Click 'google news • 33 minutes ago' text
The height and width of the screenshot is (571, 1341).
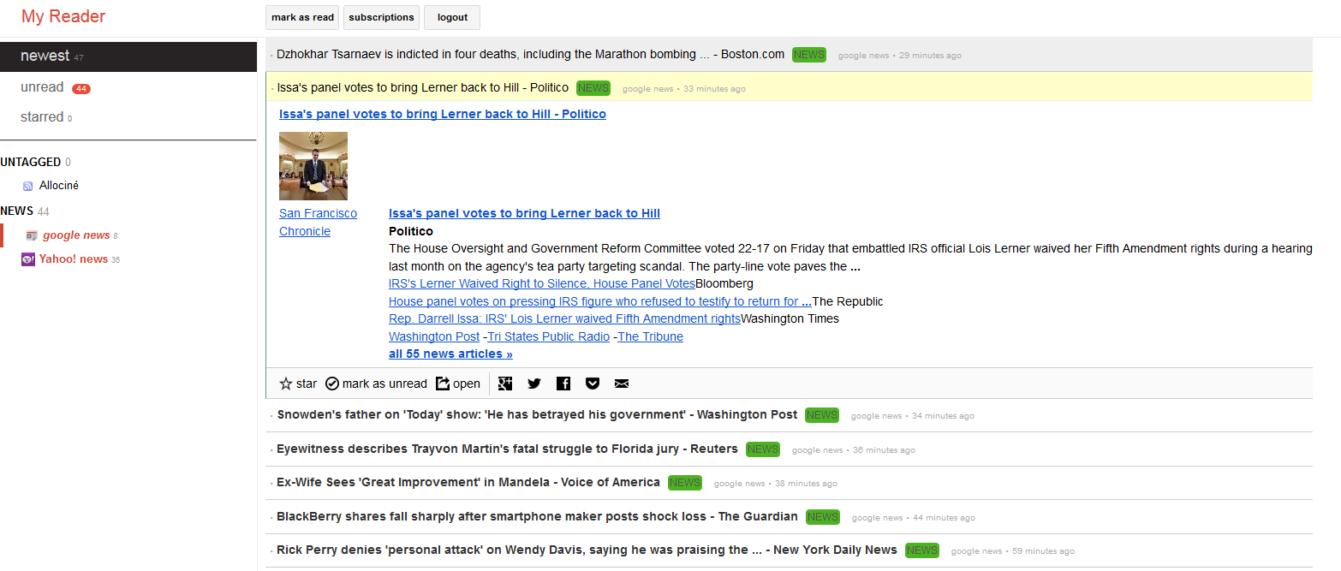pyautogui.click(x=683, y=89)
